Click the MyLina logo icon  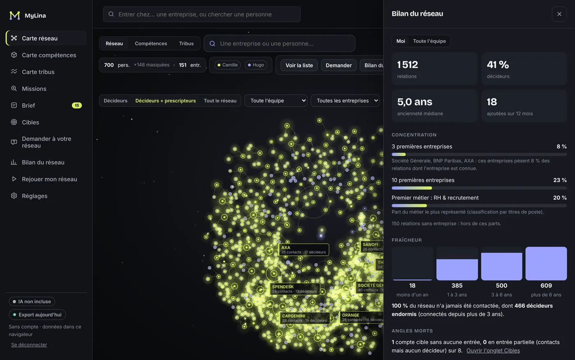click(x=15, y=16)
